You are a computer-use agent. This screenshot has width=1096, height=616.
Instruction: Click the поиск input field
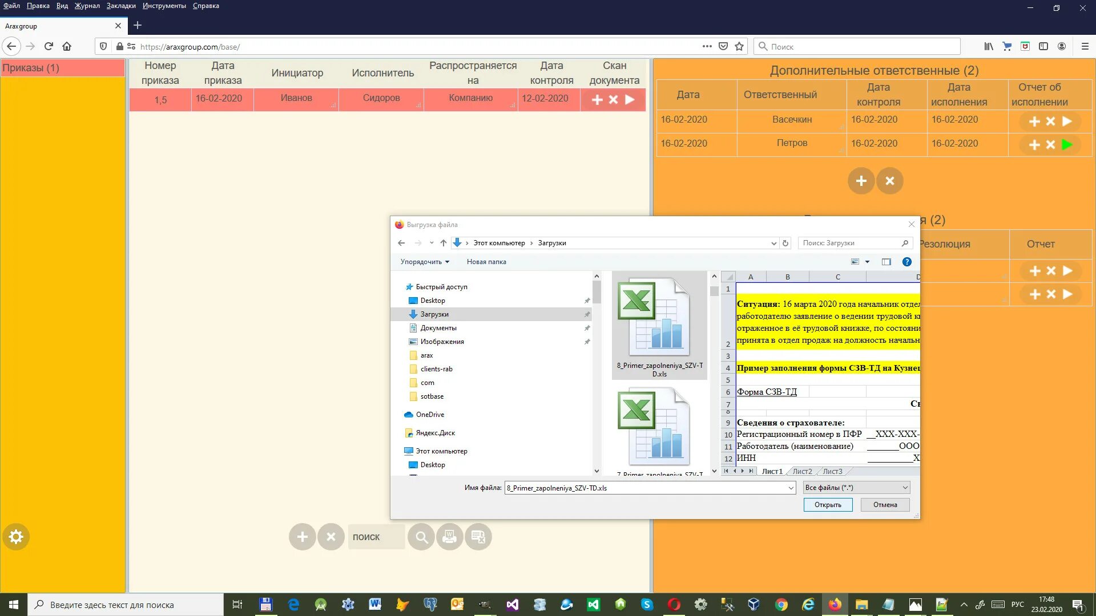point(376,537)
